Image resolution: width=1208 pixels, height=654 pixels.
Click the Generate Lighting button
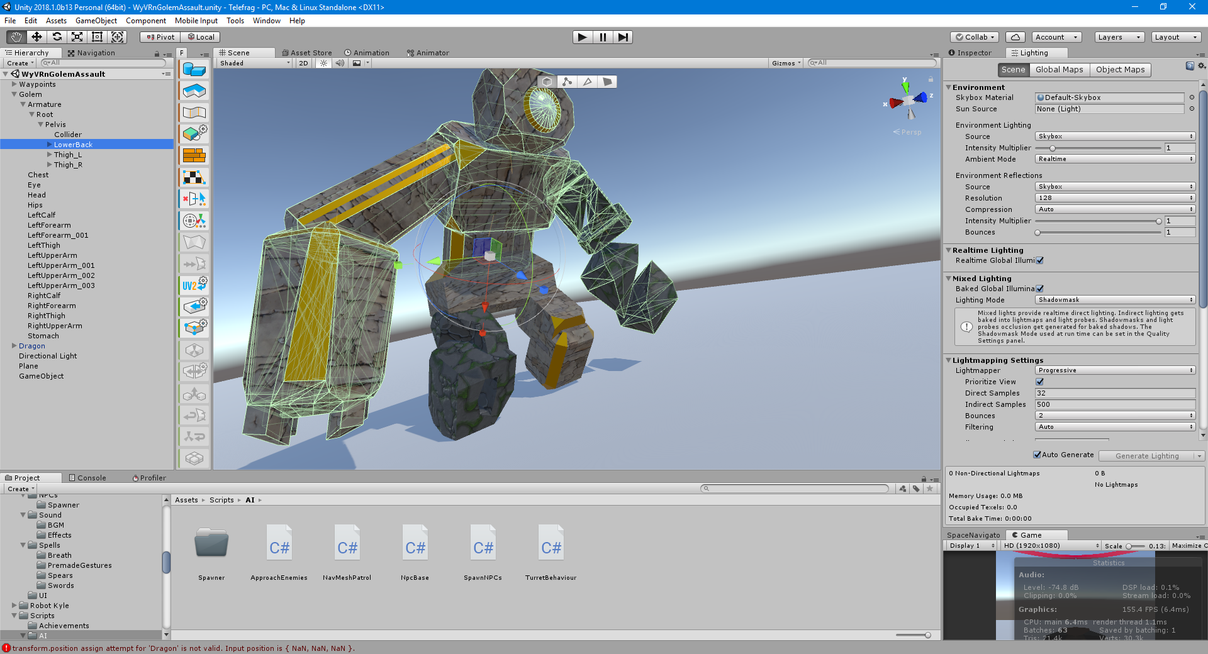1146,456
